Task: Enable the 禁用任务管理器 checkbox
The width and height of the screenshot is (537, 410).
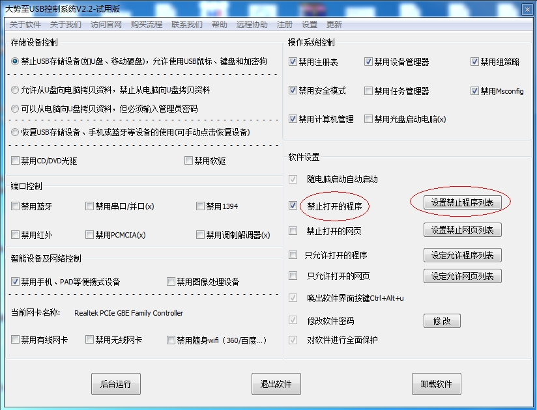Action: (x=368, y=91)
